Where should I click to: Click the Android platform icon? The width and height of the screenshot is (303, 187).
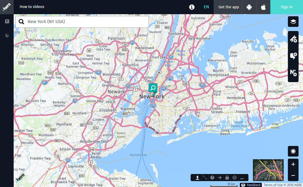[249, 7]
